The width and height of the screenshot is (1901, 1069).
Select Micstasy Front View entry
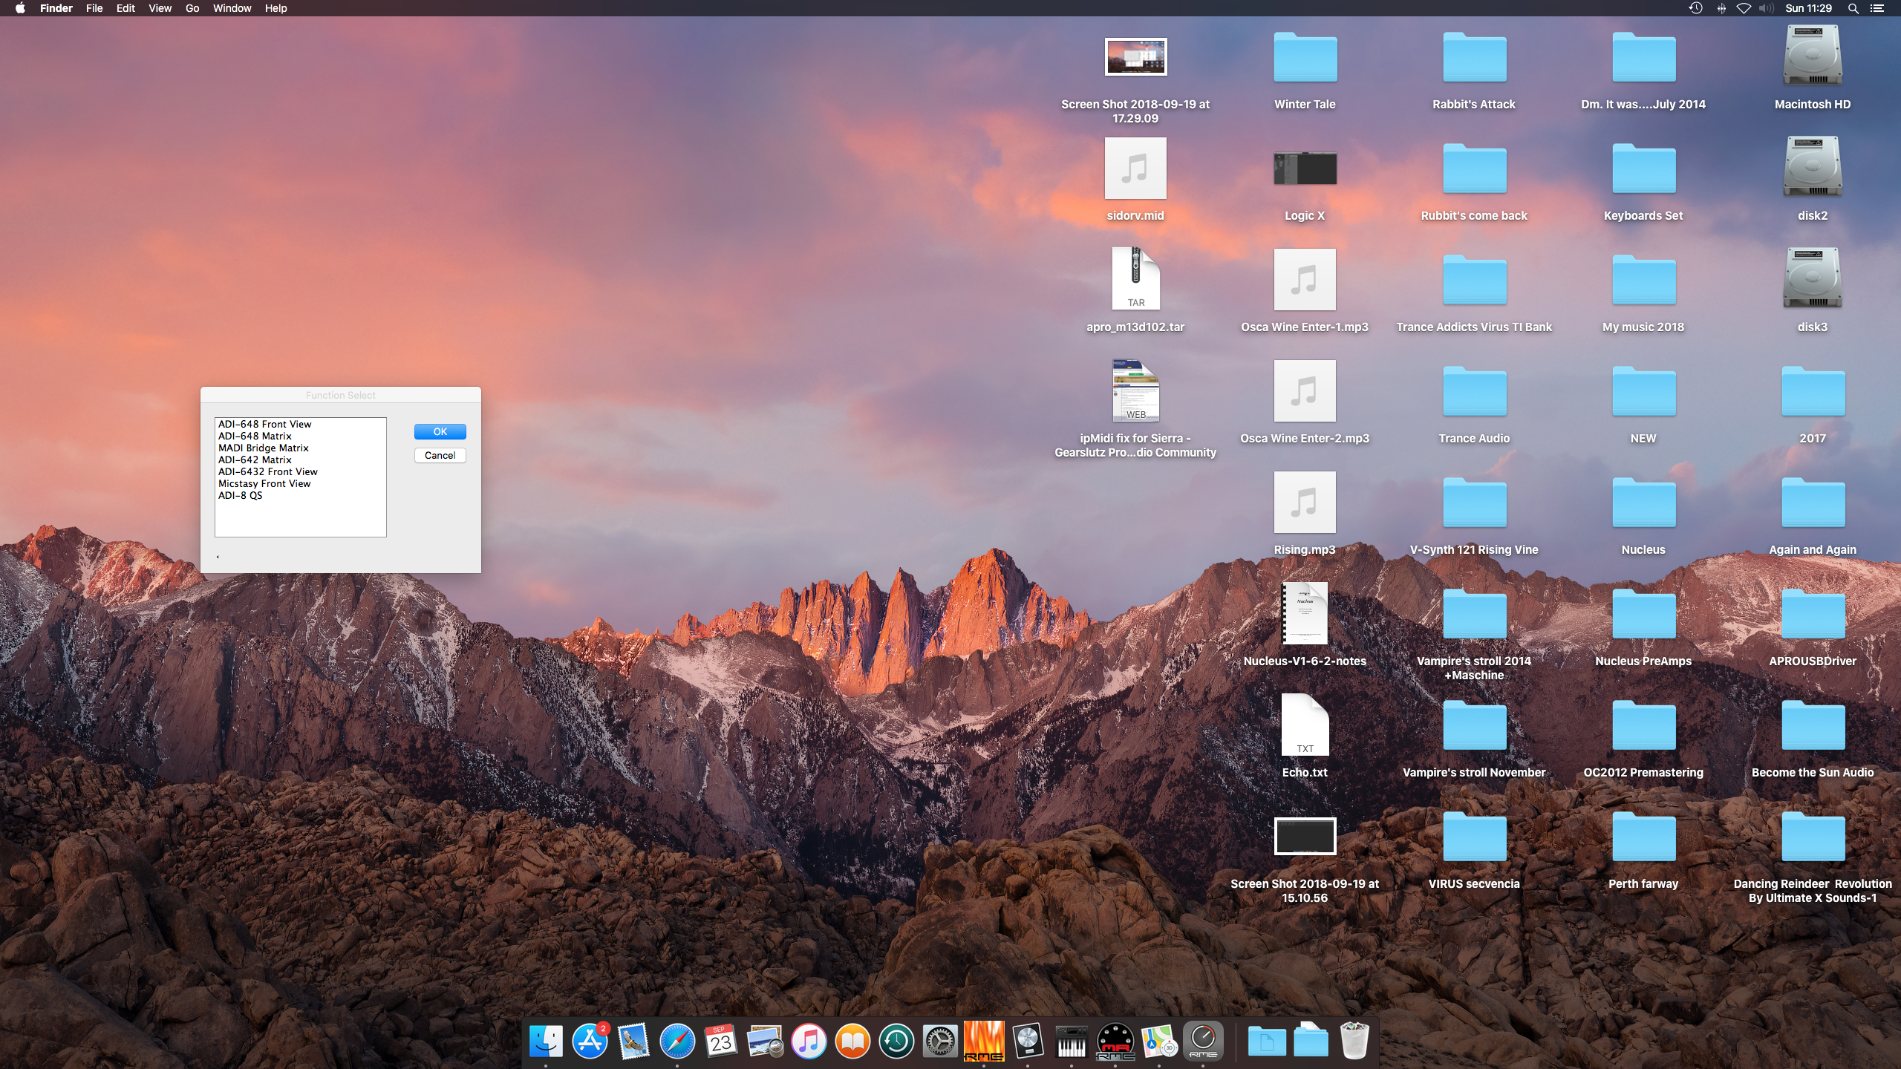pyautogui.click(x=264, y=483)
